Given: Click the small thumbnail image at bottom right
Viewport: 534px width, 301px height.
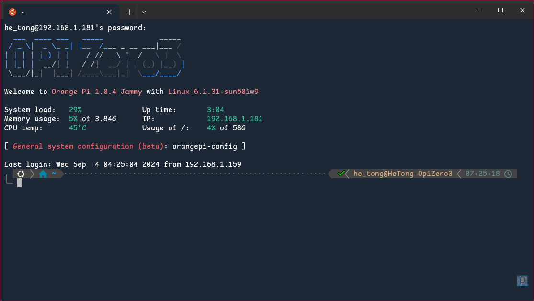Looking at the screenshot, I should [522, 281].
